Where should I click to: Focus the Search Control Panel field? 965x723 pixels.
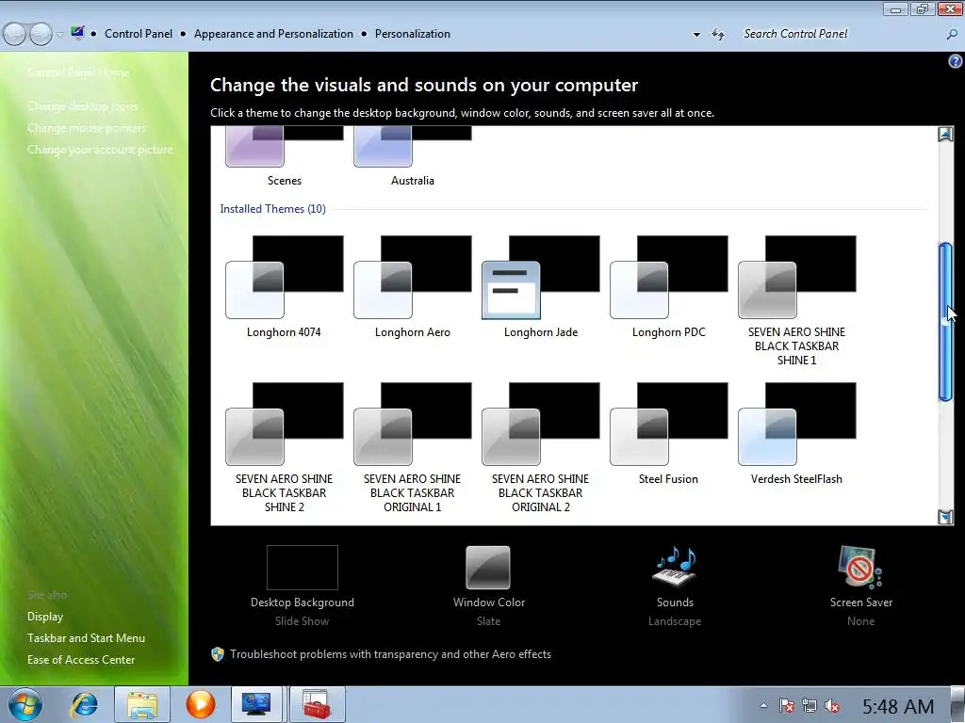tap(840, 34)
